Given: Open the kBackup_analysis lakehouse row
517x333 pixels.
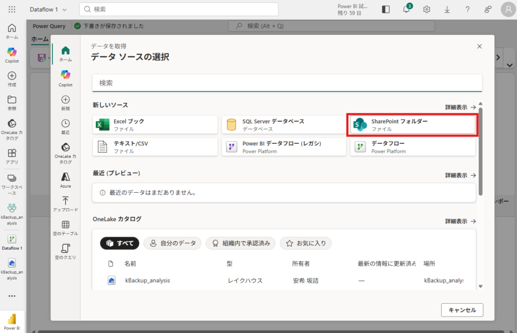Looking at the screenshot, I should point(147,281).
